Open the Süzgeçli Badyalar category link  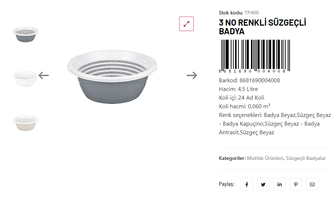tap(306, 158)
